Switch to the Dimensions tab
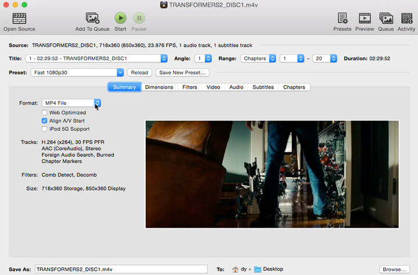418x275 pixels. tap(159, 87)
